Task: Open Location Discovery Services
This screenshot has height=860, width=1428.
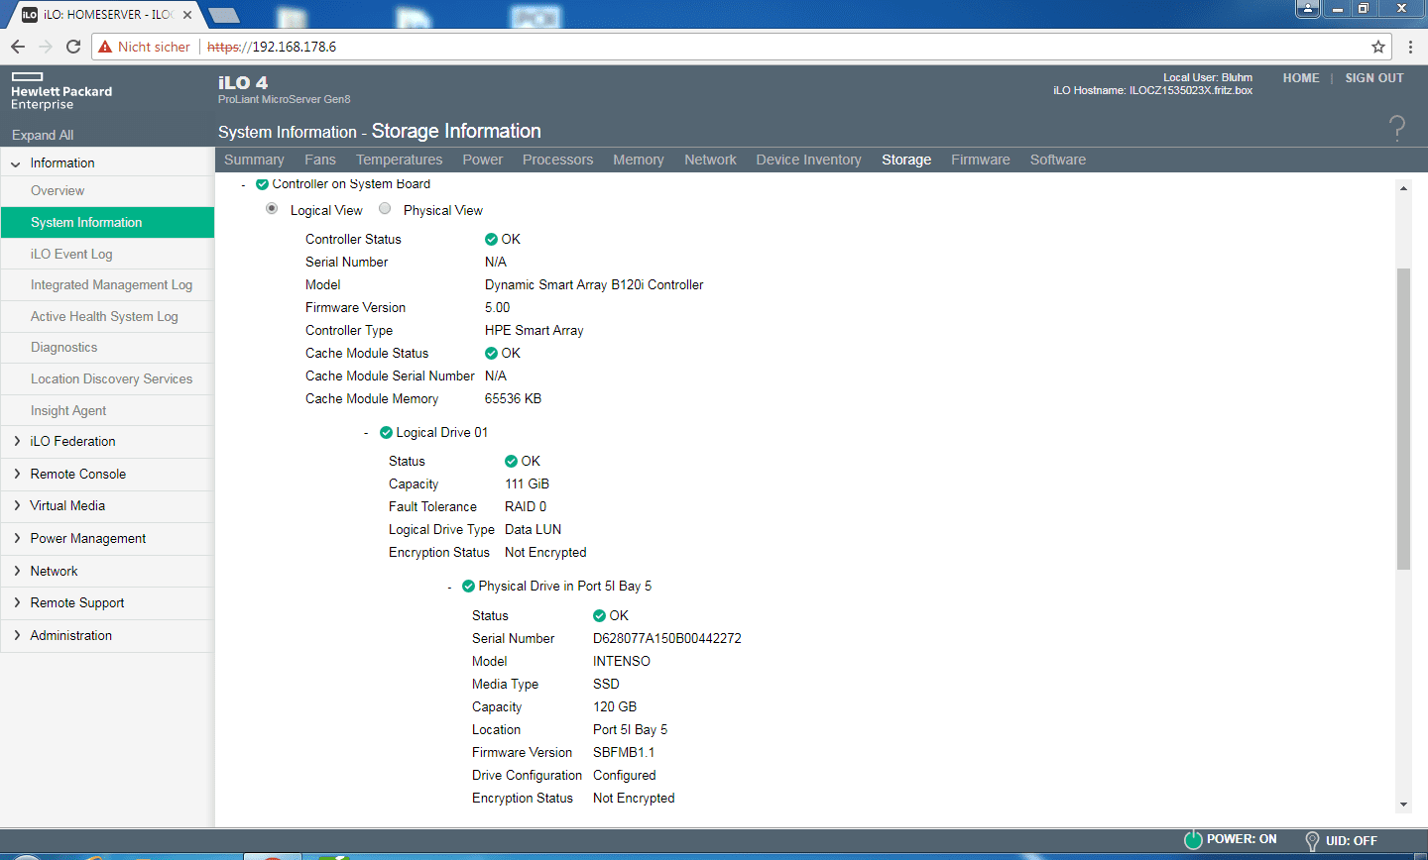Action: 107,379
